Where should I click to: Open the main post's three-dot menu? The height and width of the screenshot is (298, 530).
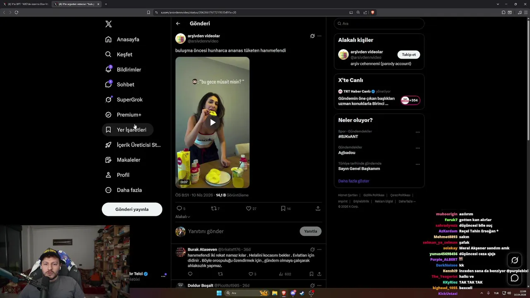pyautogui.click(x=319, y=36)
